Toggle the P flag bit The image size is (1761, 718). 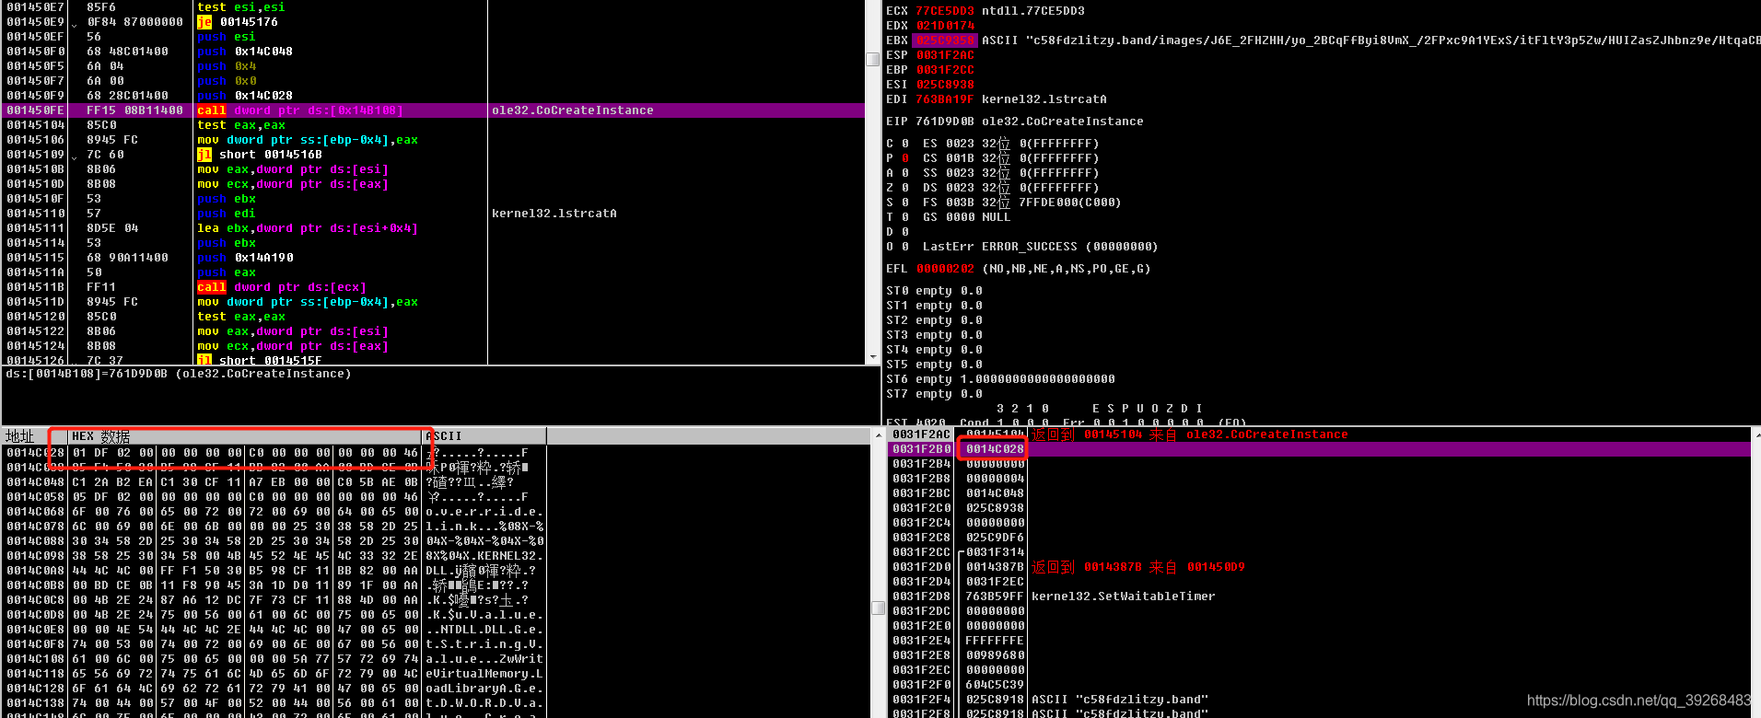click(x=905, y=158)
